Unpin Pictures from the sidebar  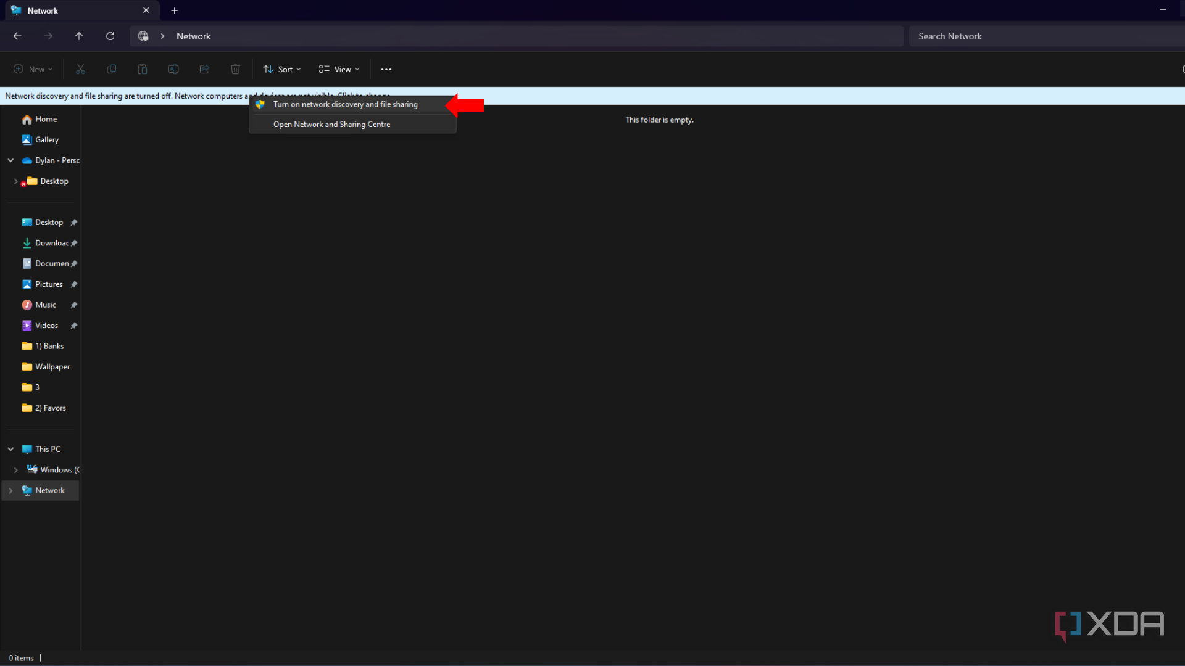click(73, 284)
